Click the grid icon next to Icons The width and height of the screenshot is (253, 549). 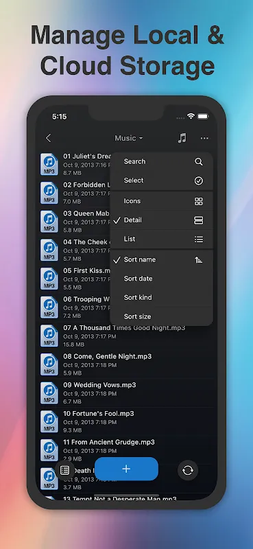pyautogui.click(x=198, y=201)
